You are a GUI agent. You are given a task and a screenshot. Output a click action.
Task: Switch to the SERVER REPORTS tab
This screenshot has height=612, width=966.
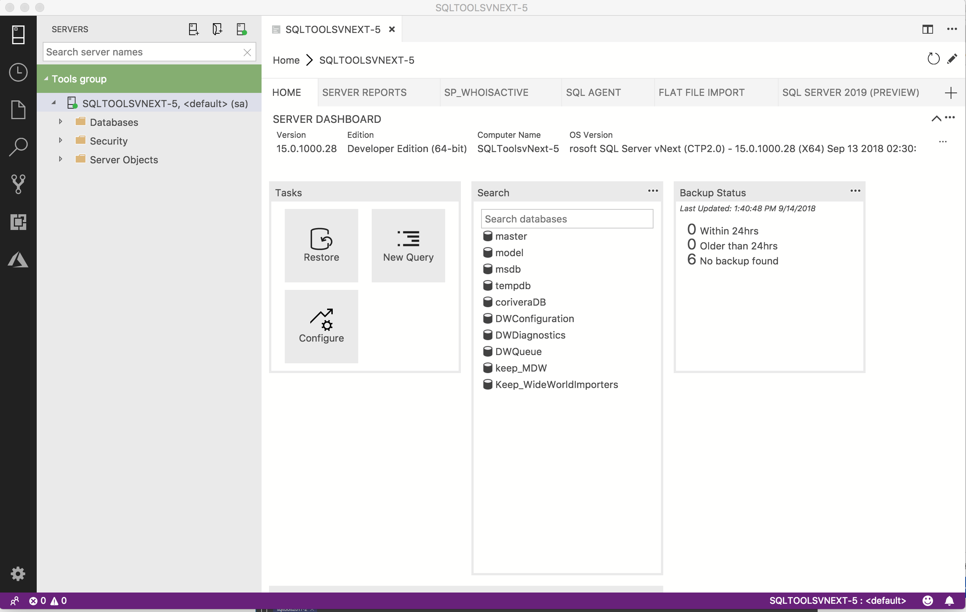pyautogui.click(x=364, y=92)
